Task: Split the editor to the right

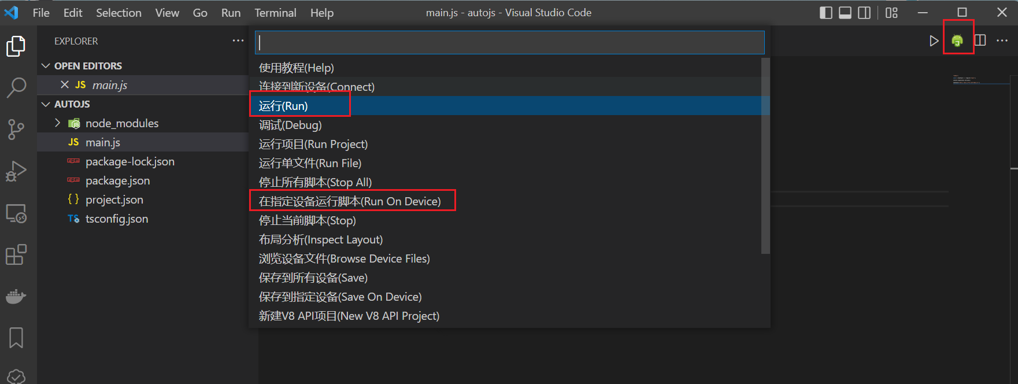Action: tap(980, 40)
